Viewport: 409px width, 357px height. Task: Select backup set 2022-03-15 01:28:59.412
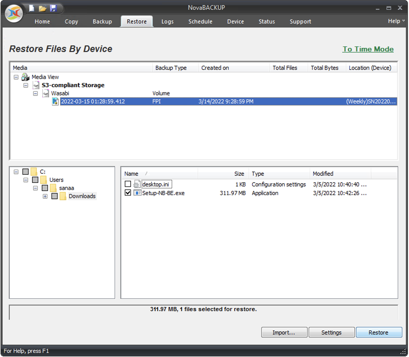pyautogui.click(x=228, y=101)
